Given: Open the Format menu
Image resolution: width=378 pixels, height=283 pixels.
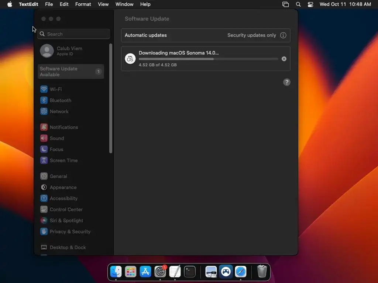Looking at the screenshot, I should 83,4.
